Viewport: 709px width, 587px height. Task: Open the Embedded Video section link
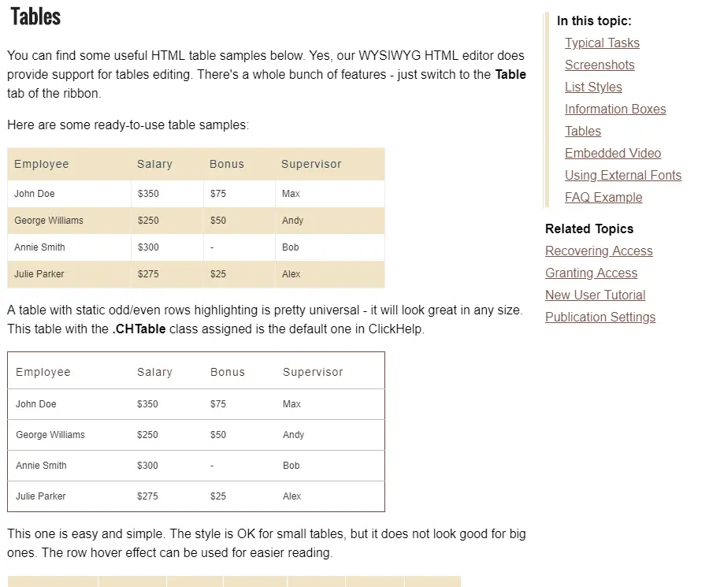613,154
